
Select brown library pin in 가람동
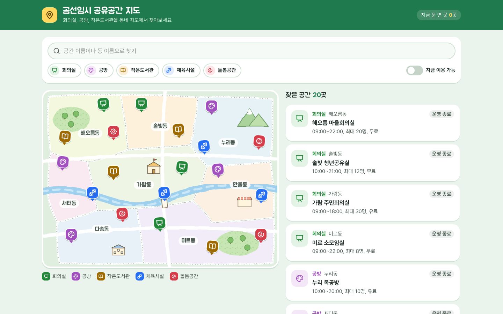click(113, 172)
